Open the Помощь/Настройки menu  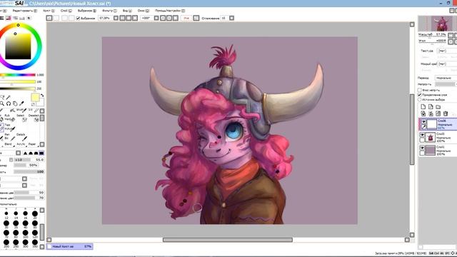click(170, 11)
